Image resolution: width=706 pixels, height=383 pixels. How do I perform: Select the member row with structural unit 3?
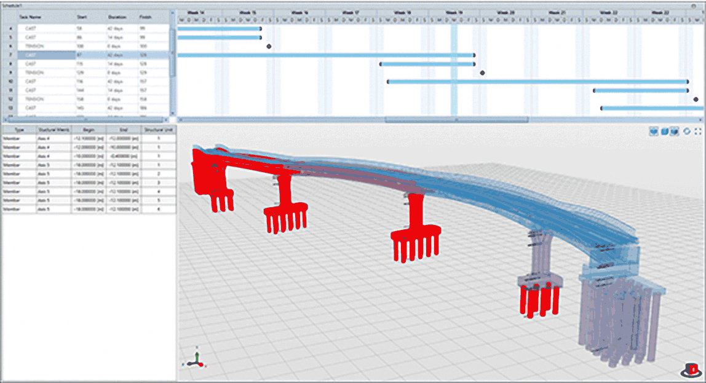point(89,183)
